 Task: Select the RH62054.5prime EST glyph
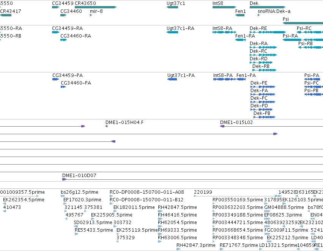160,226
